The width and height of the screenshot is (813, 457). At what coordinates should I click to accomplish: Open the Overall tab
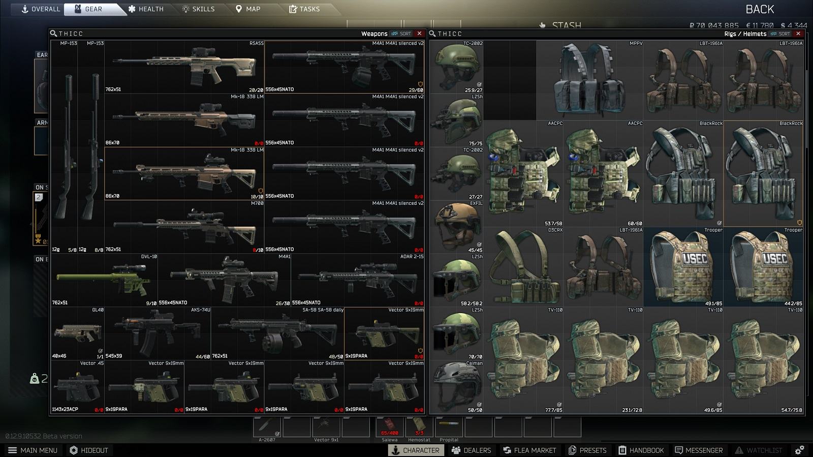pyautogui.click(x=41, y=9)
